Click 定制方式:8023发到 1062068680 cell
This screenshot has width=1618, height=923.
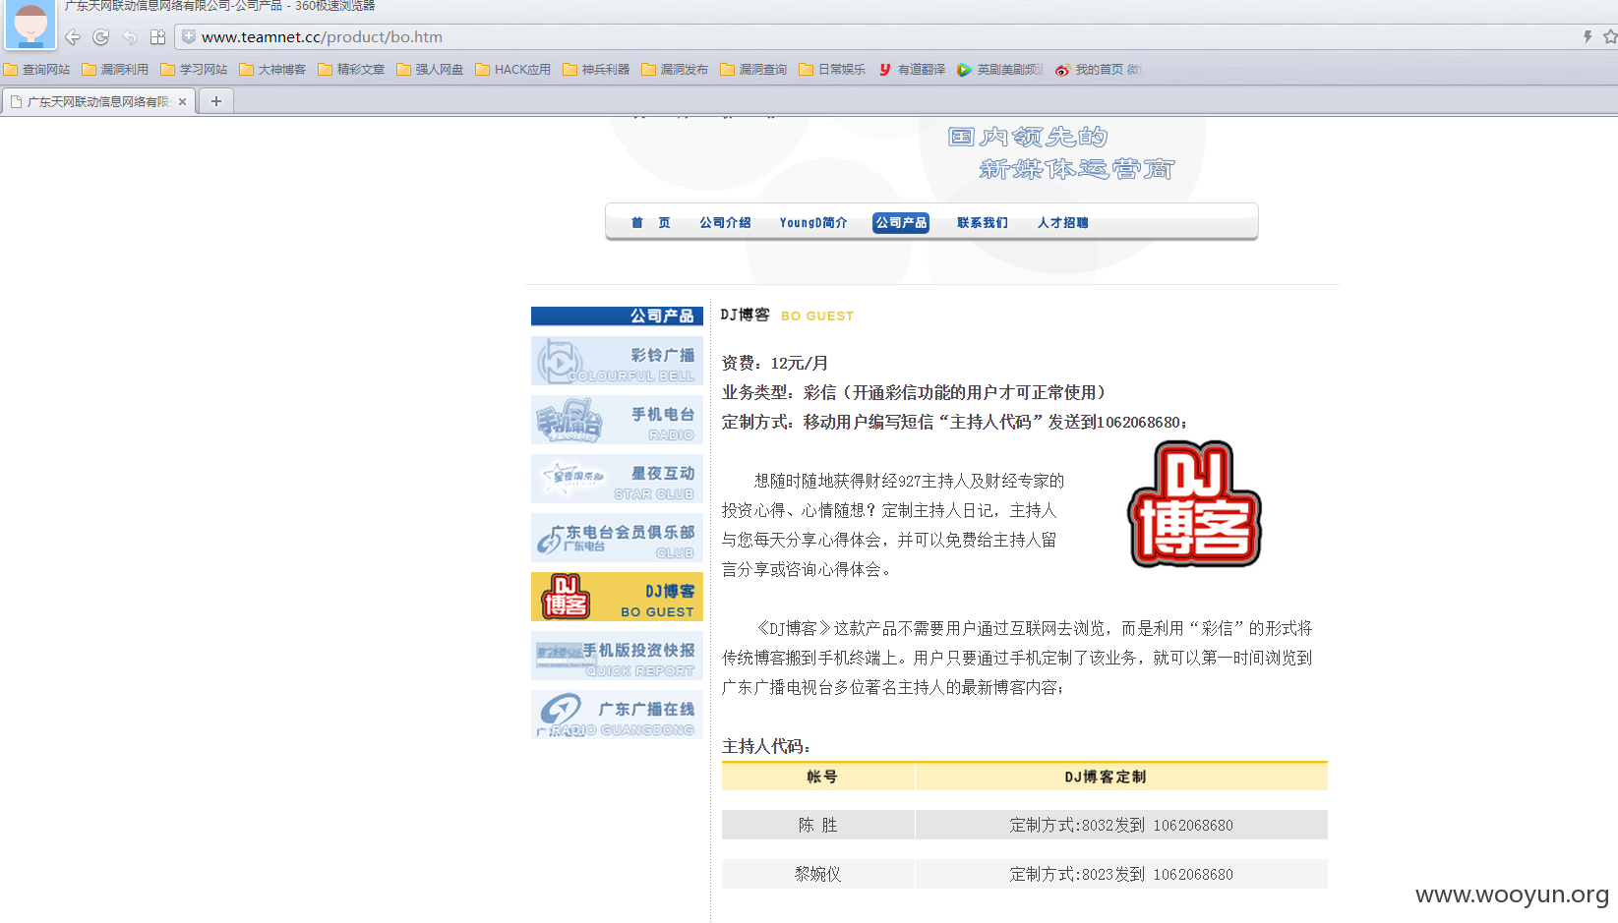1121,874
